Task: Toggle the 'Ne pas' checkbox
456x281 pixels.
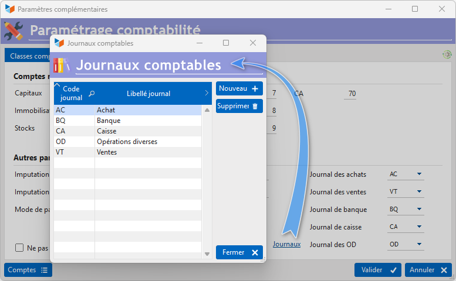Action: (19, 248)
